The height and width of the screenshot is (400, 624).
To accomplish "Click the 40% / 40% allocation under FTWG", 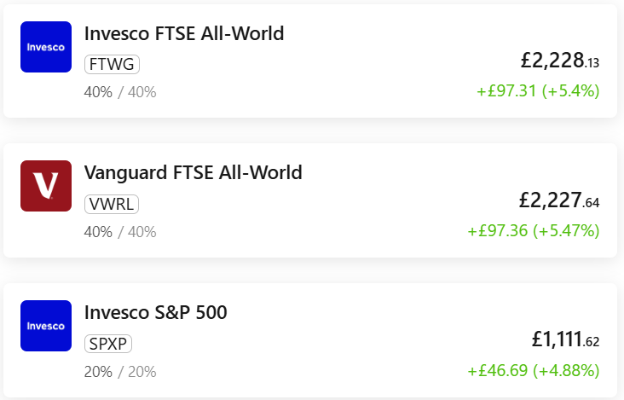I will pos(120,92).
